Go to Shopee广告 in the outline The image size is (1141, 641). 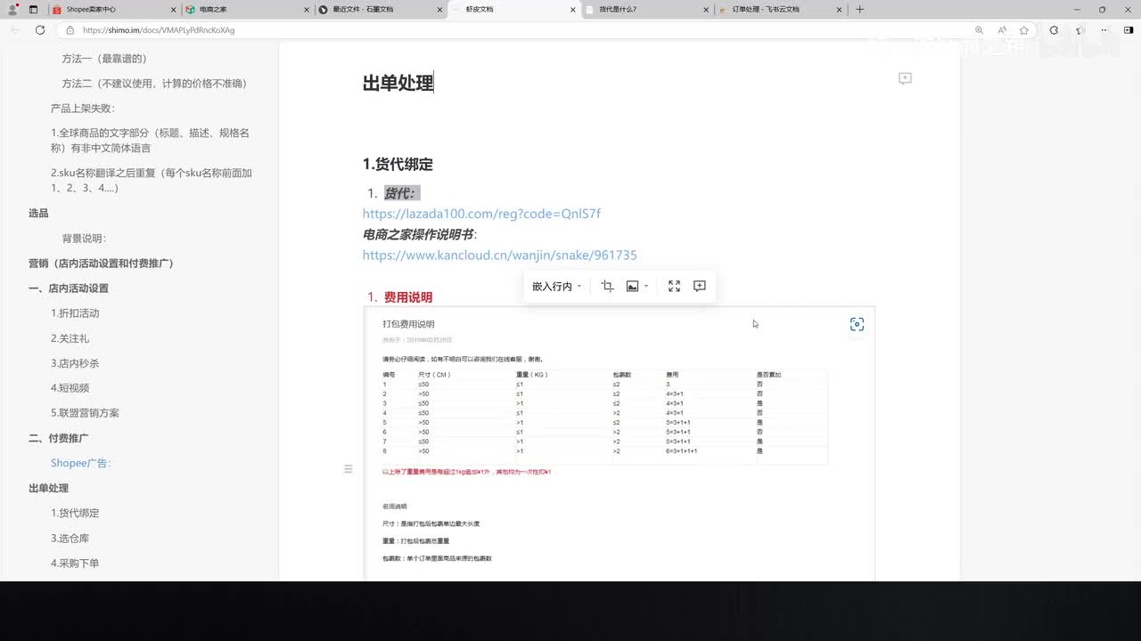80,463
